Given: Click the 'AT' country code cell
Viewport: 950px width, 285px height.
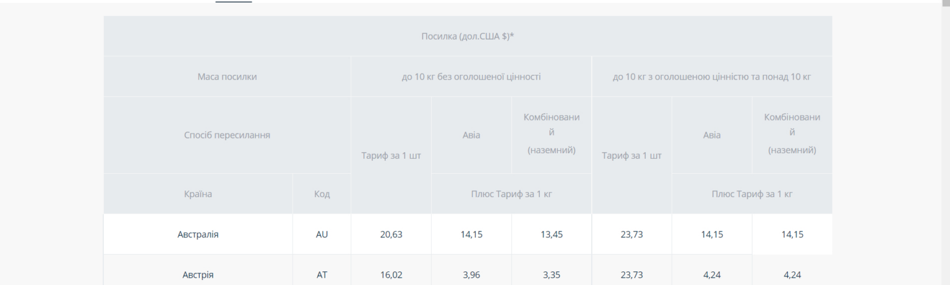Looking at the screenshot, I should pyautogui.click(x=322, y=274).
